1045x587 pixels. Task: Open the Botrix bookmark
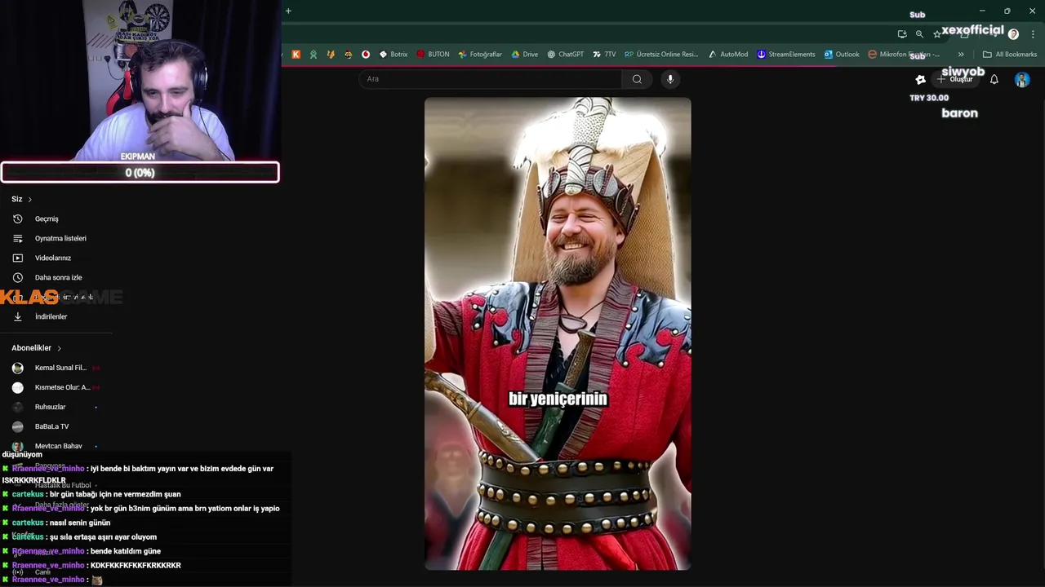click(393, 55)
